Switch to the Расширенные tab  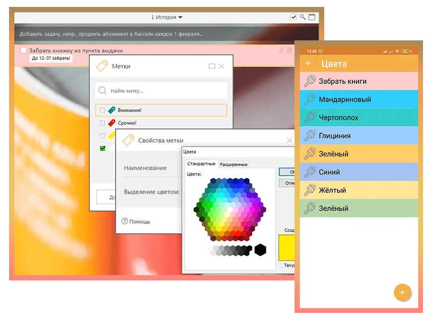[234, 164]
